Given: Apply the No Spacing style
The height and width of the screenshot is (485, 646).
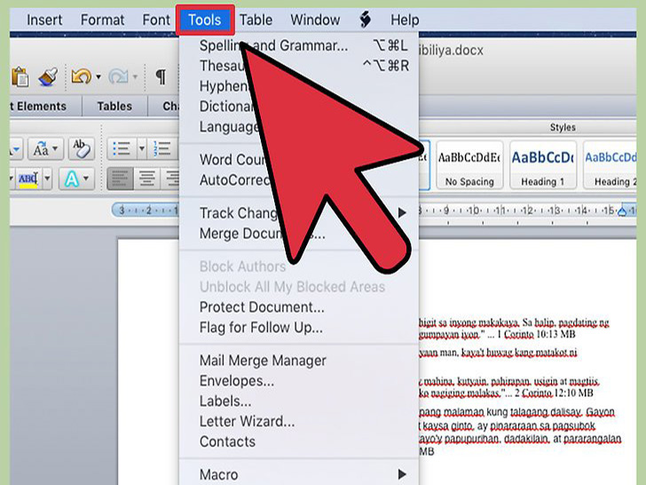Looking at the screenshot, I should pos(469,165).
